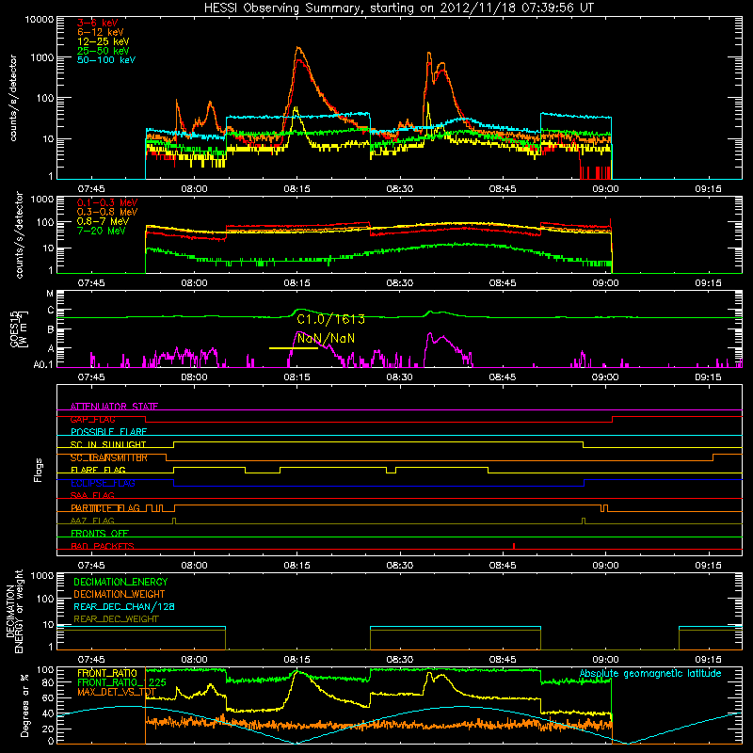This screenshot has height=753, width=753.
Task: Click the red BAD_PACKETS spike marker
Action: coord(514,546)
